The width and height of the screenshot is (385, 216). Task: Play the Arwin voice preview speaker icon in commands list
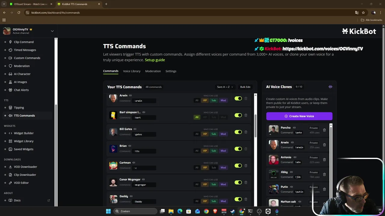pyautogui.click(x=130, y=95)
